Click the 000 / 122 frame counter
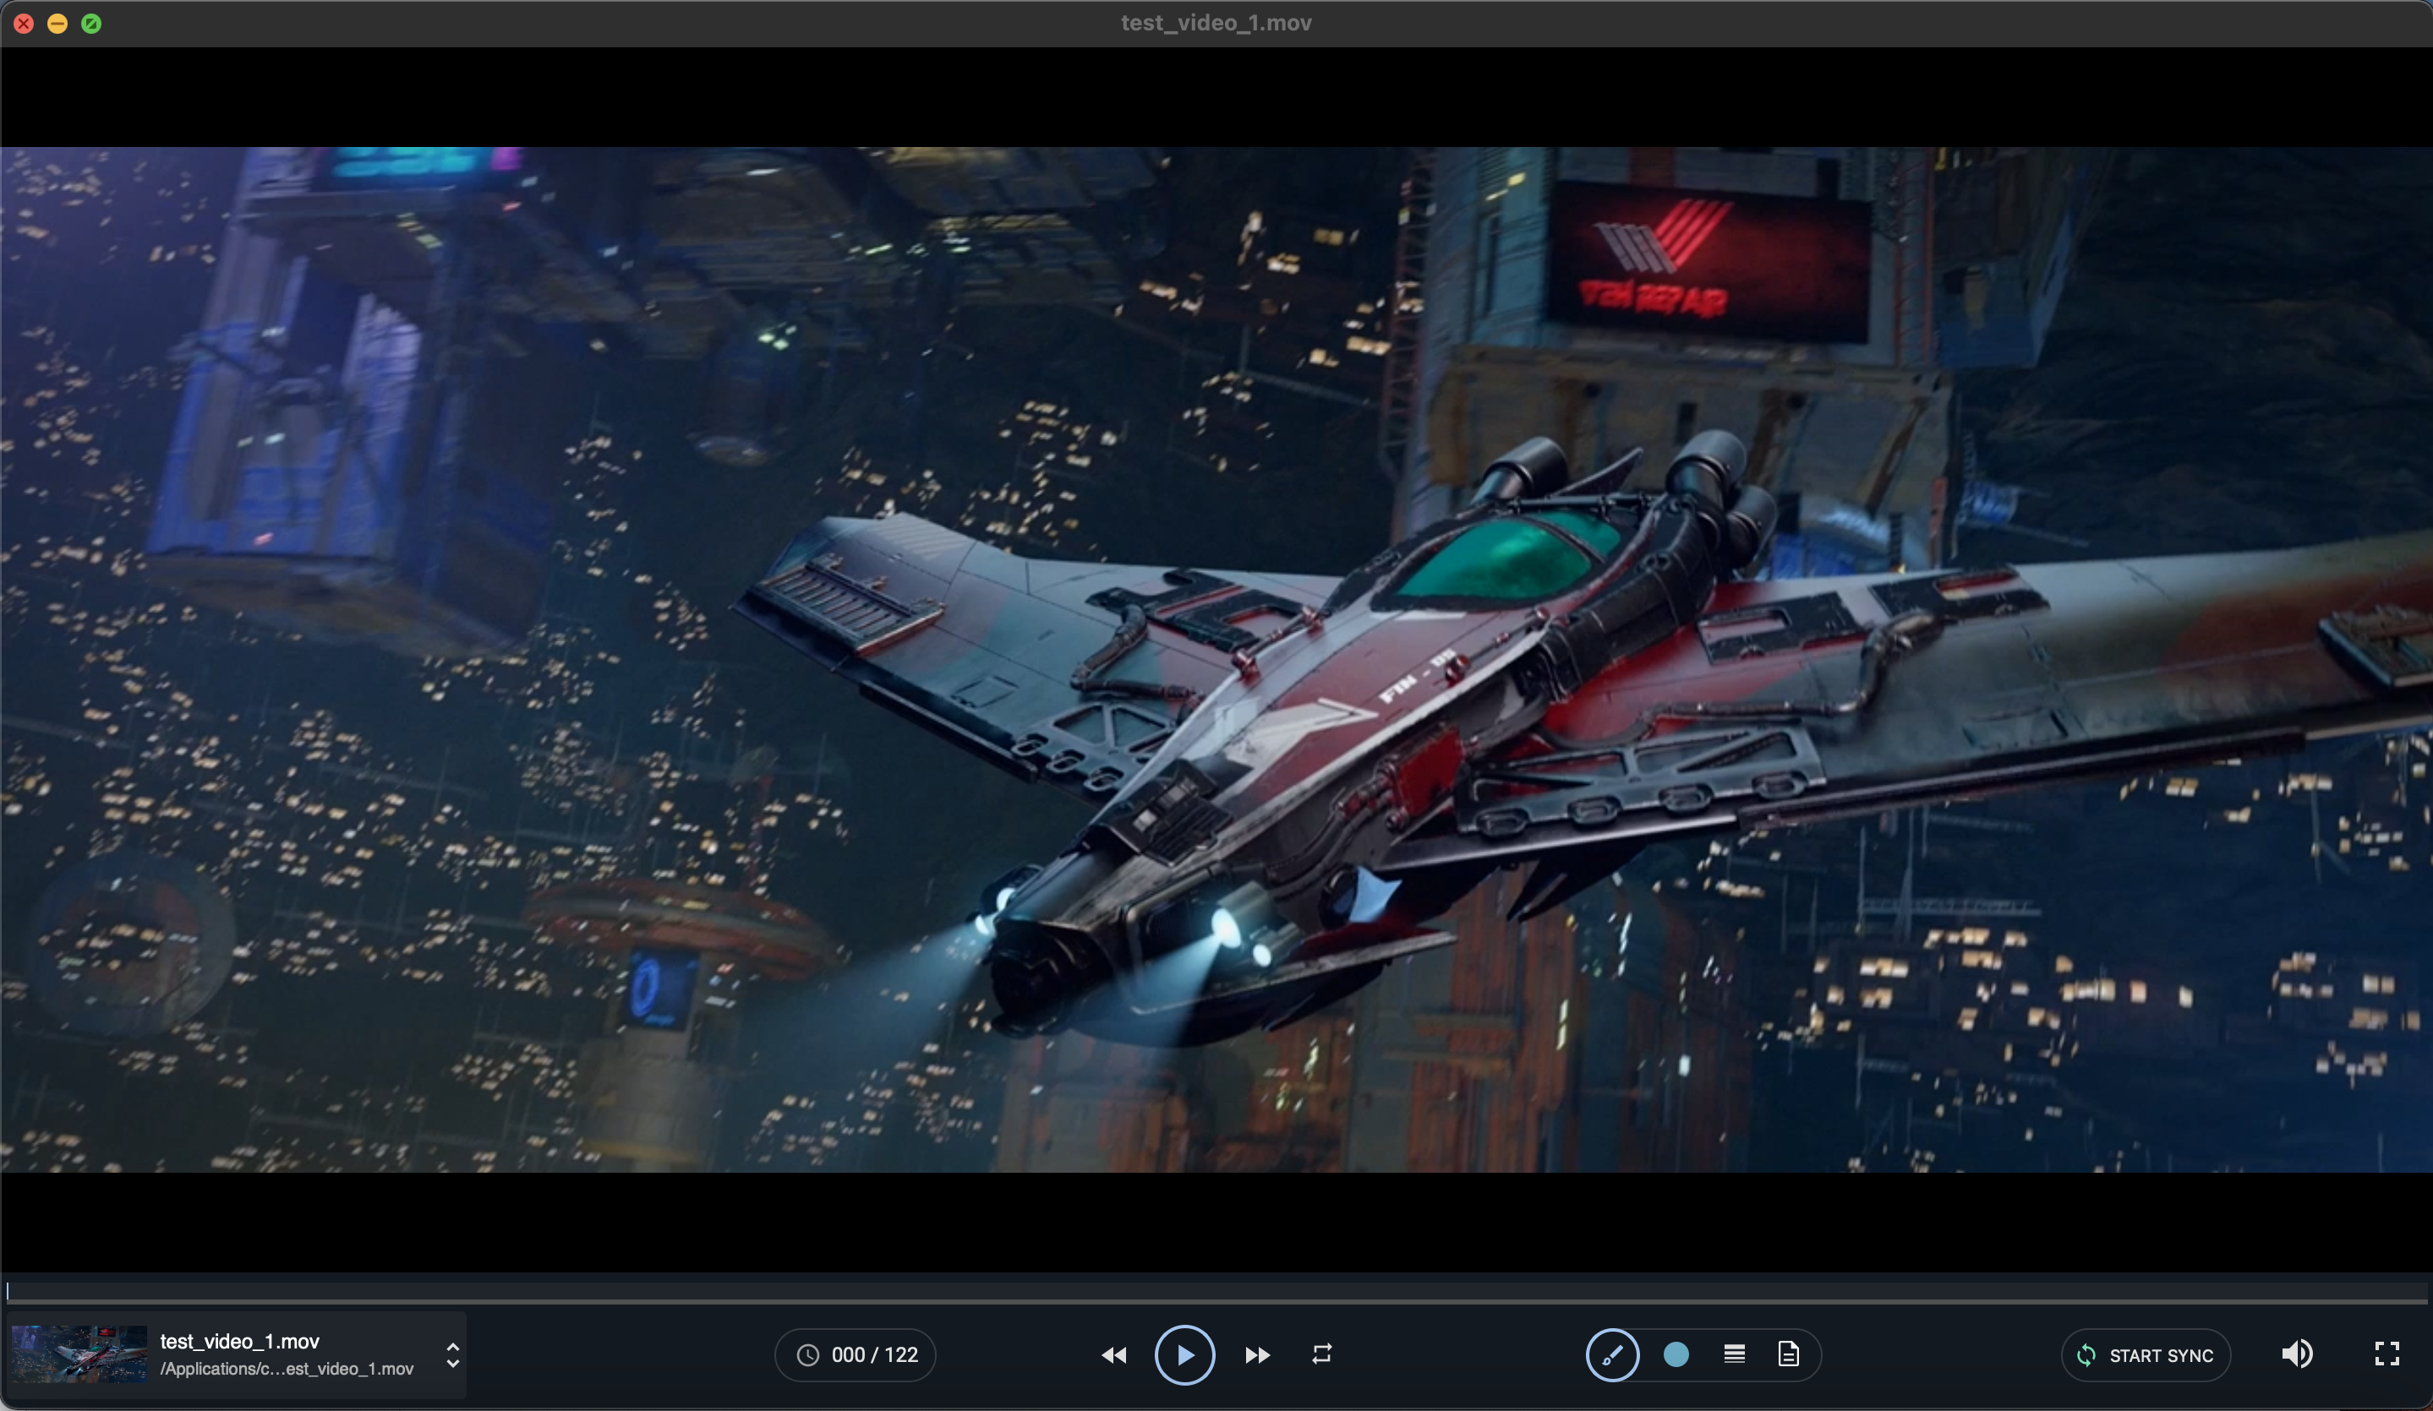2433x1411 pixels. coord(874,1355)
